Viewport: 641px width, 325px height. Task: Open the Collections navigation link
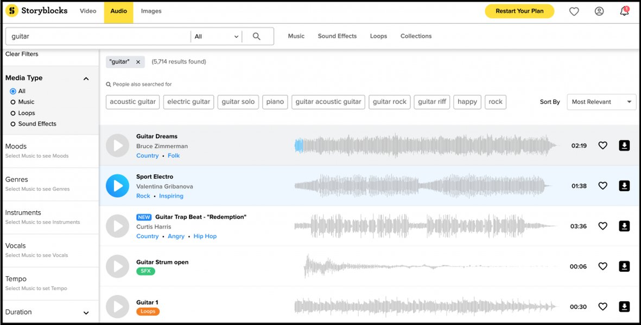(416, 36)
